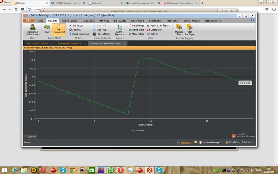Open the Game Type filter dropdown
Screen dimensions: 278x174
137,30
